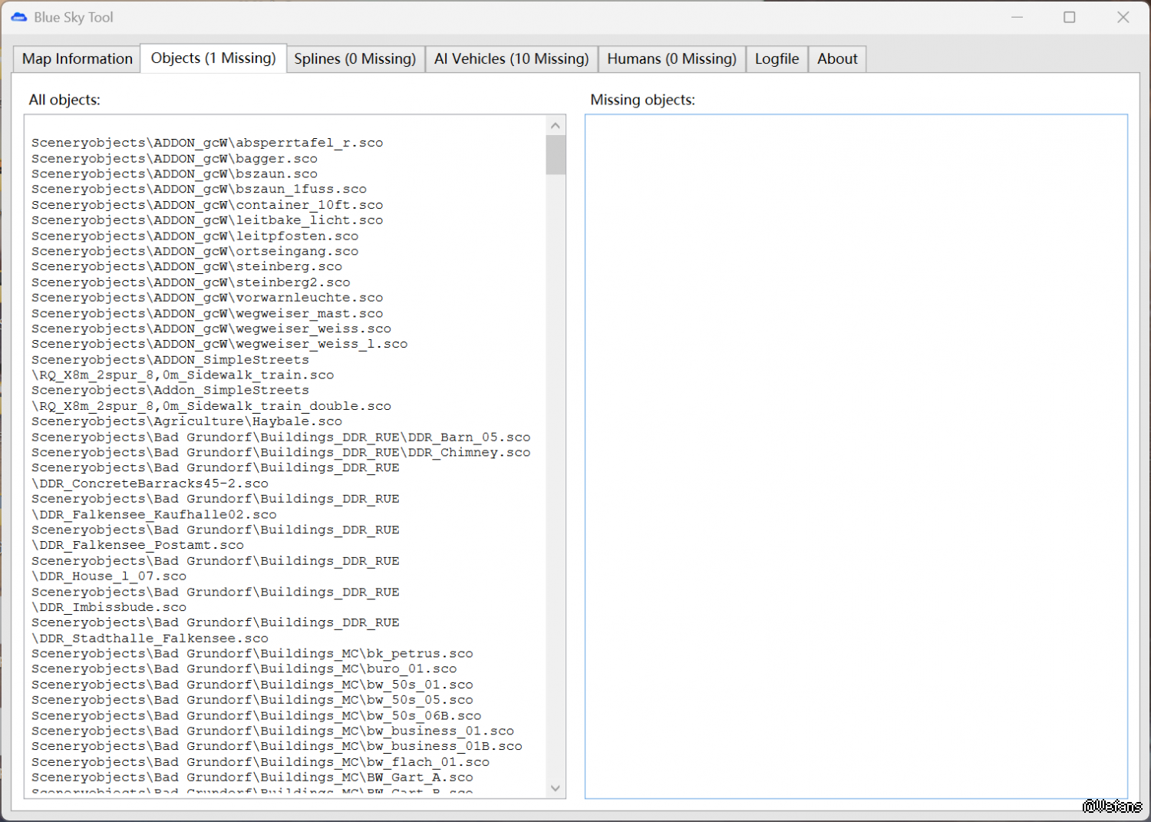Select the bagger.sco list entry

pyautogui.click(x=174, y=159)
